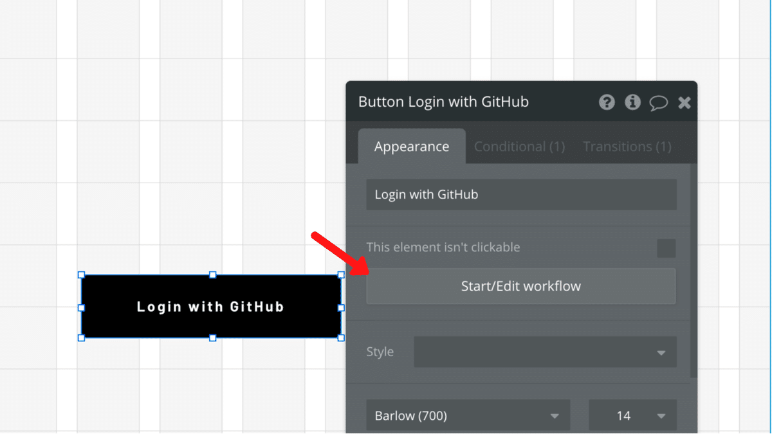This screenshot has width=772, height=434.
Task: Open the Barlow (700) font dropdown
Action: coord(468,415)
